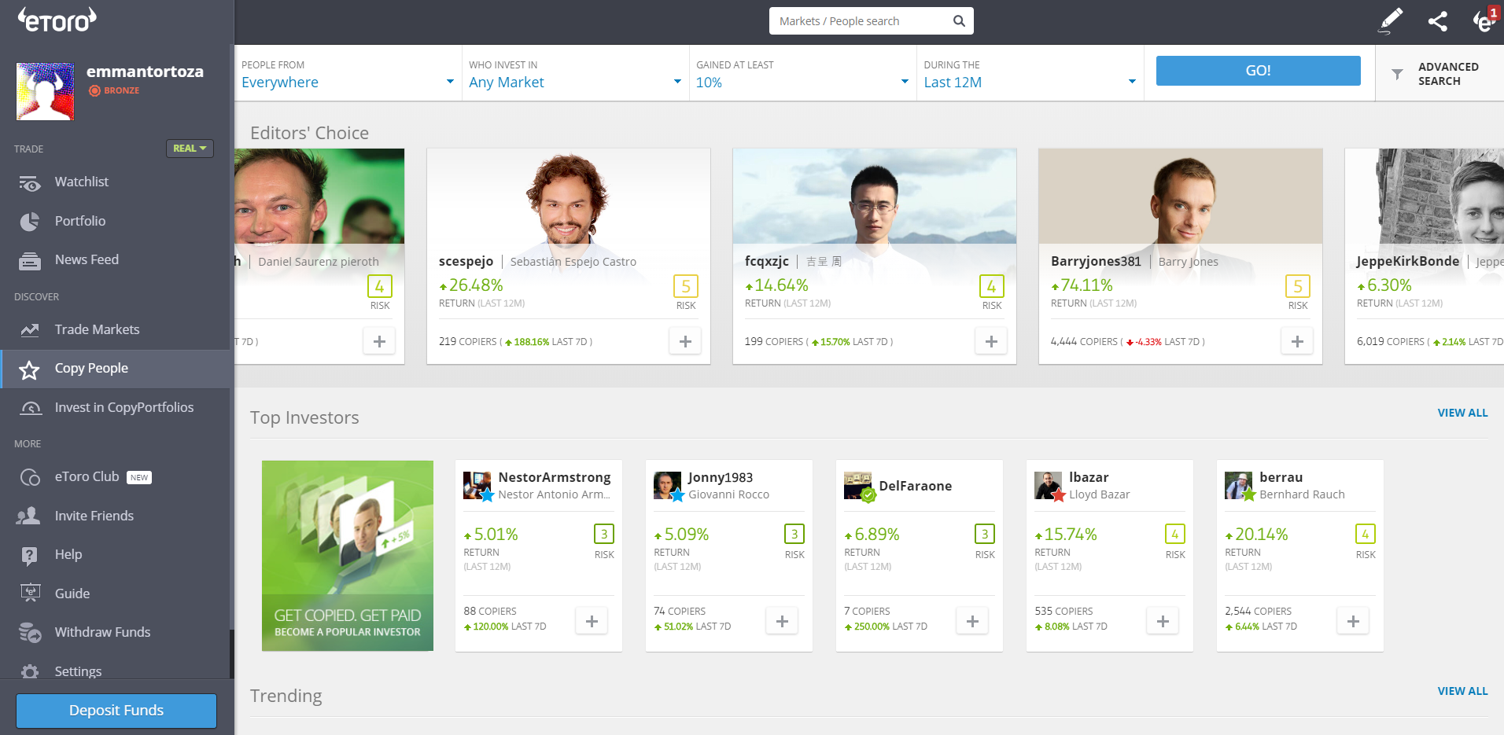
Task: Open Jonny1983 investor profile
Action: point(720,477)
